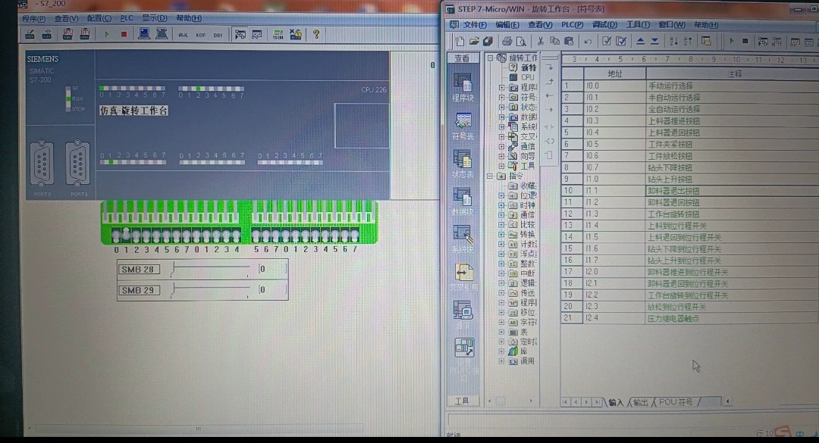Collapse the 旋转工作台 project root node
The width and height of the screenshot is (819, 443).
(x=490, y=58)
